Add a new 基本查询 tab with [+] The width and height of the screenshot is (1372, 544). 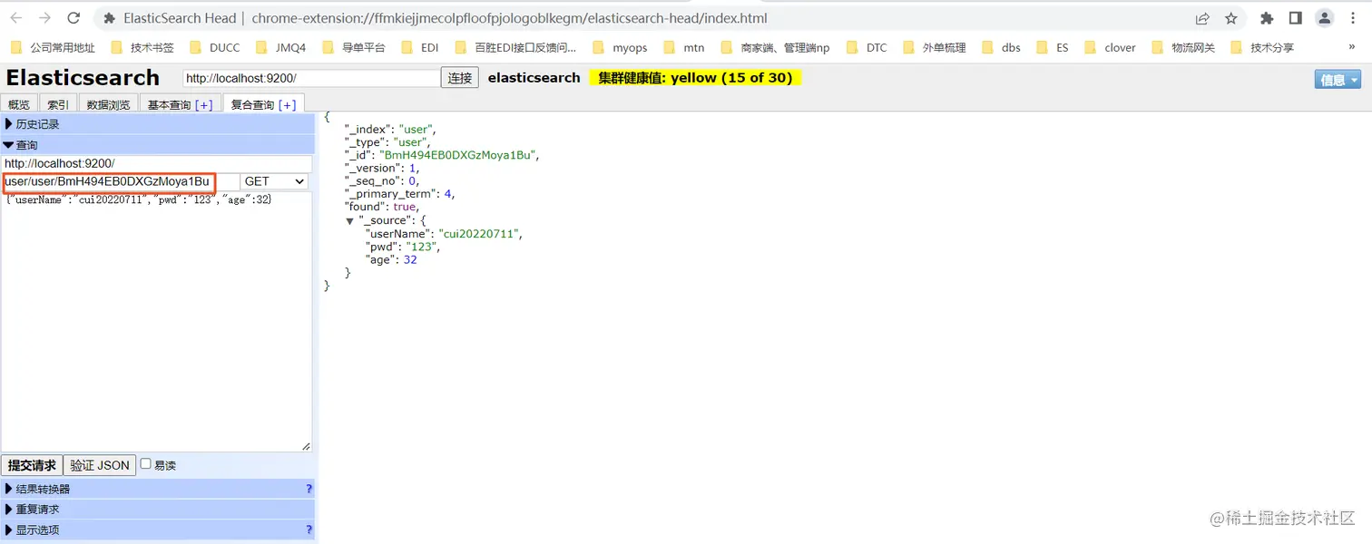click(x=203, y=104)
